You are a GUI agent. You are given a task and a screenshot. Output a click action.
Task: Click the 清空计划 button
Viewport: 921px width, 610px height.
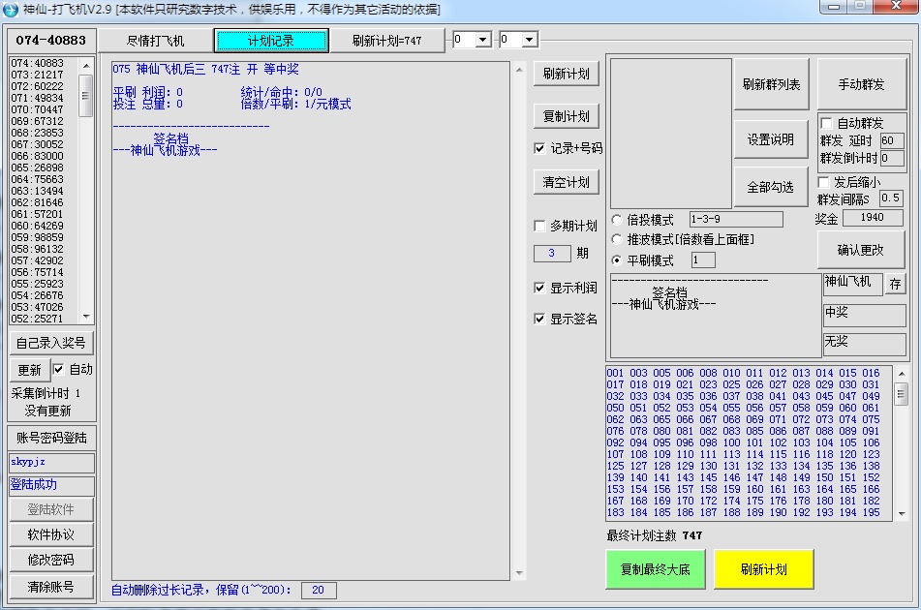tap(567, 182)
